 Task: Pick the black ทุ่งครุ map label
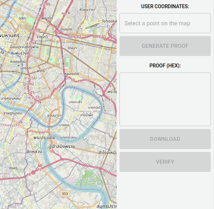coord(13,168)
